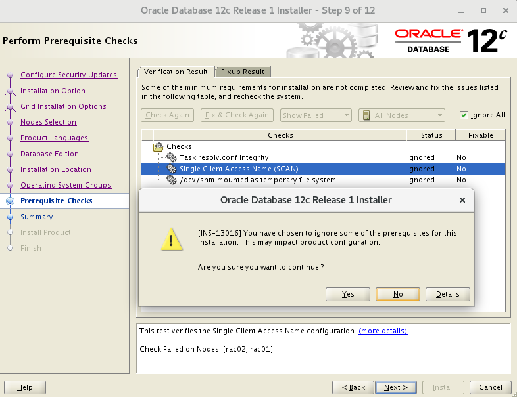Image resolution: width=517 pixels, height=397 pixels.
Task: Click gear icon beside /dev/shm mounted row
Action: click(x=172, y=180)
